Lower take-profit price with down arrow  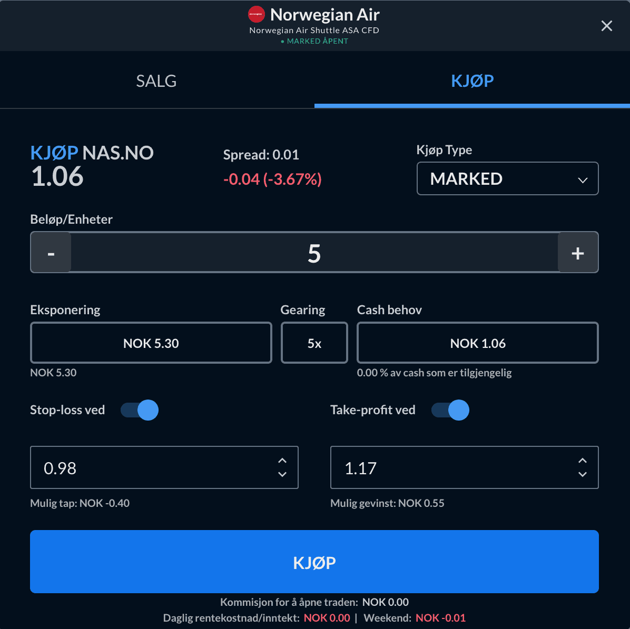click(583, 474)
